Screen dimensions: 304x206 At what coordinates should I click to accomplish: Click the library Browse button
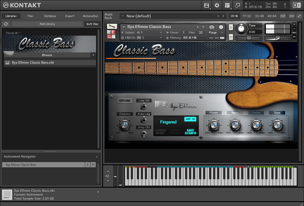click(x=47, y=55)
